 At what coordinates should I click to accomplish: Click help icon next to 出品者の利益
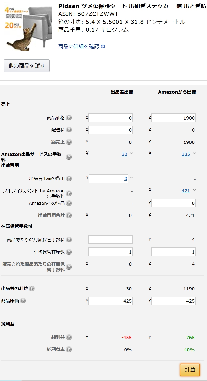click(32, 288)
